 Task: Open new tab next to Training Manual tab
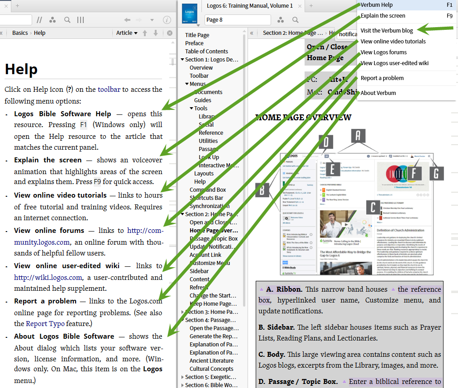pos(311,5)
